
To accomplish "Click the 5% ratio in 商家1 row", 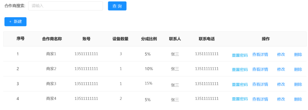I will click(148, 54).
